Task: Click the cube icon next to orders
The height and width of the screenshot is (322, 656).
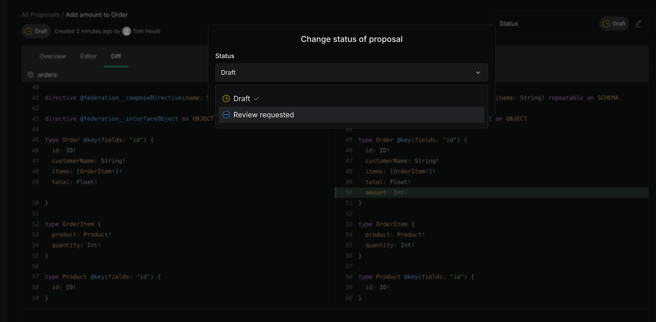Action: (30, 75)
